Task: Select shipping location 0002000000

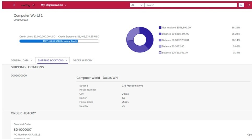Action: (x=19, y=76)
